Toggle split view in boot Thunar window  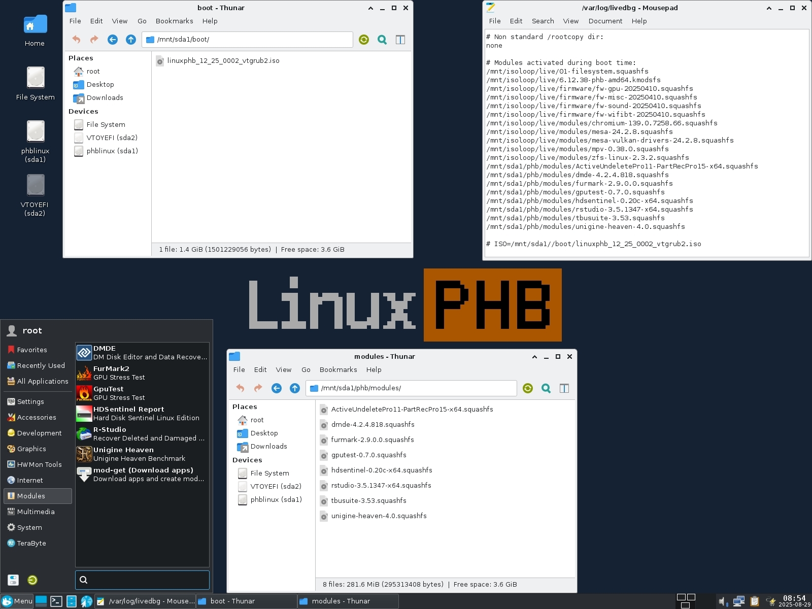click(x=400, y=40)
